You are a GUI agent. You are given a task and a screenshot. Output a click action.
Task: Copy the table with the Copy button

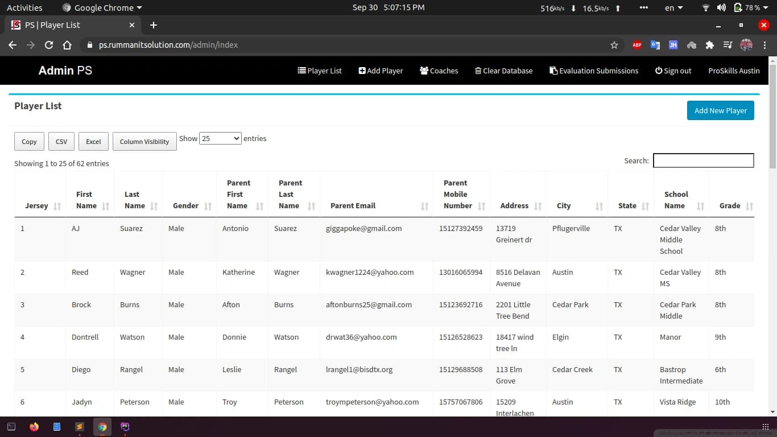(29, 142)
